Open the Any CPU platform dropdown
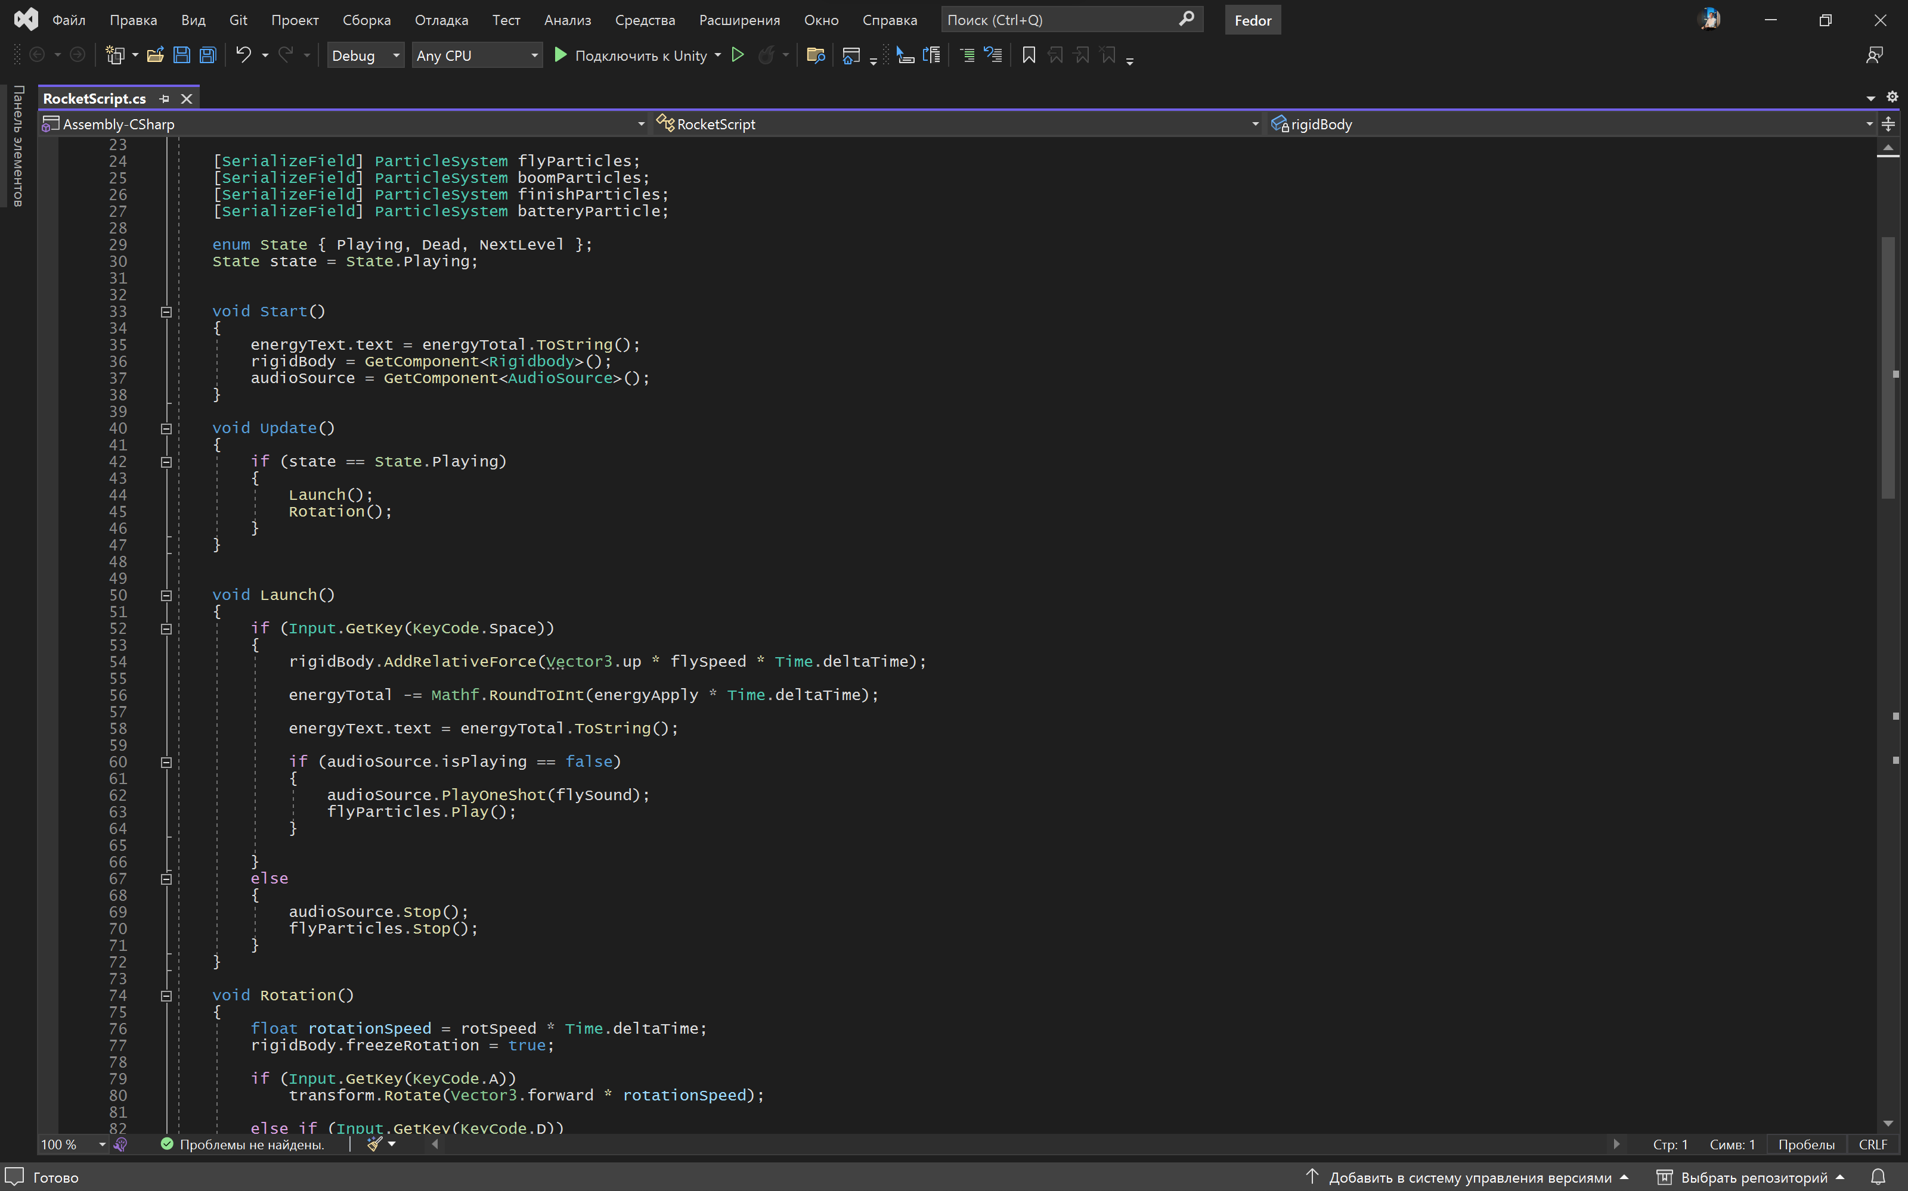1908x1191 pixels. (x=477, y=55)
